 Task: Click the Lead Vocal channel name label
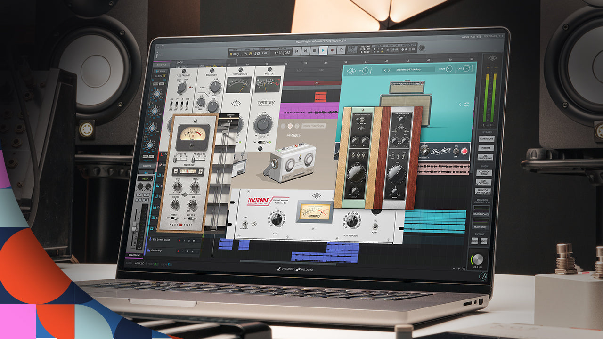pyautogui.click(x=135, y=255)
